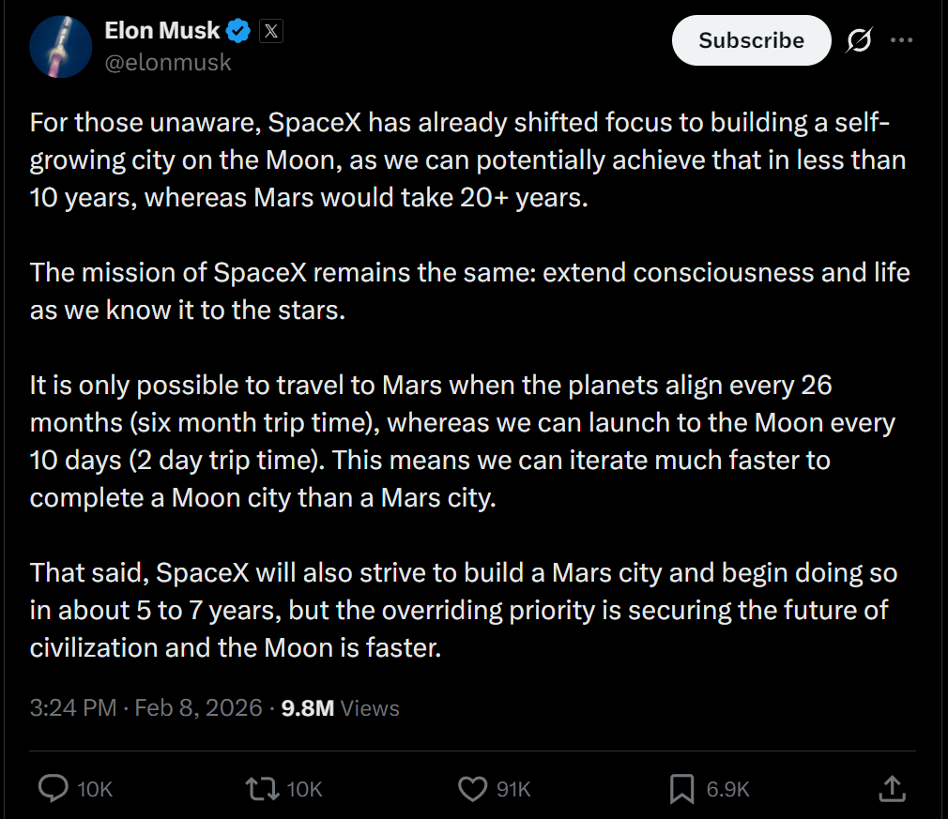The image size is (948, 819).
Task: Click the 10K reply count
Action: tap(94, 789)
